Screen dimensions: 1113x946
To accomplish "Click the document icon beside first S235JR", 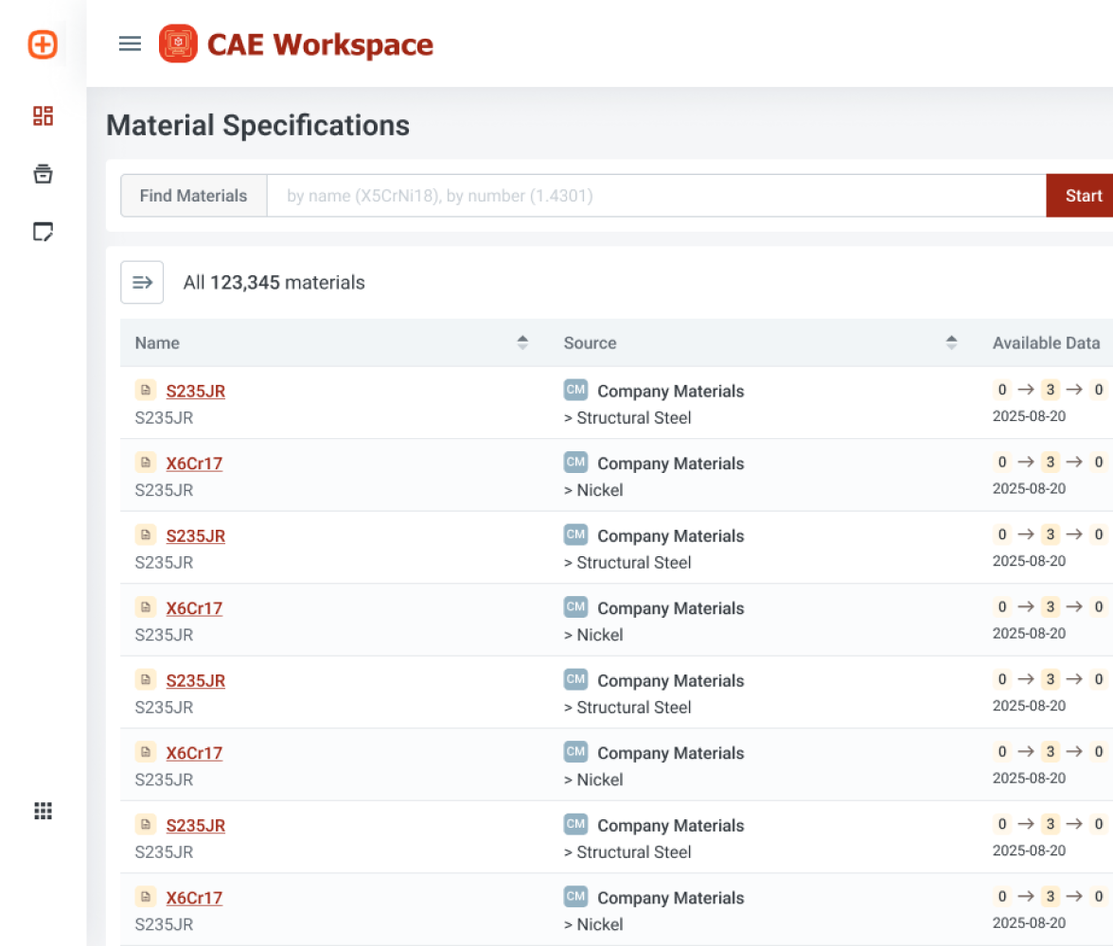I will coord(146,391).
